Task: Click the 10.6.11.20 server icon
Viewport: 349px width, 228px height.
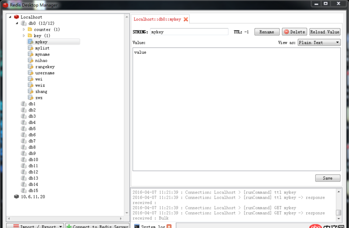Action: point(17,197)
